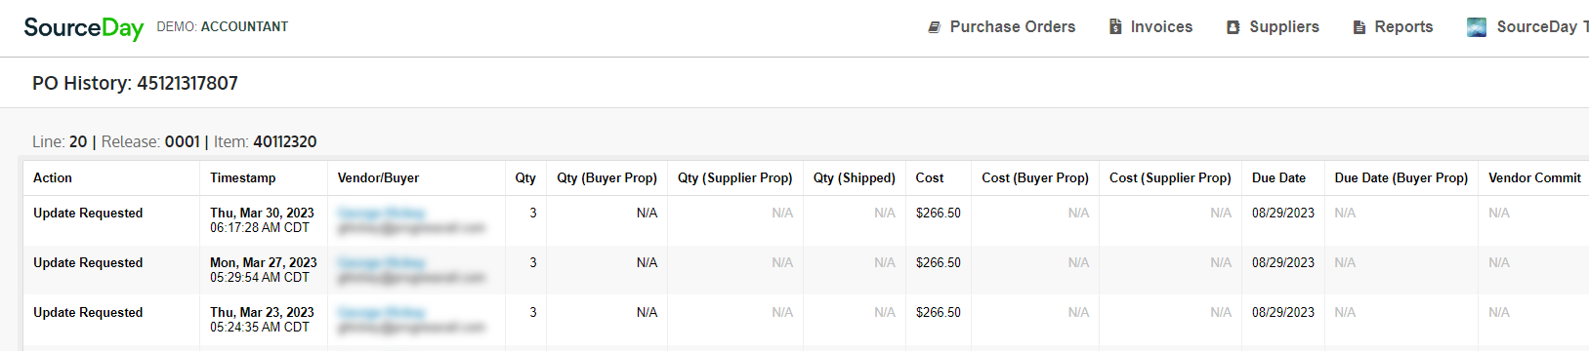Screen dimensions: 1589x351
Task: Select the Update Requested row from Mar 30
Action: (806, 220)
